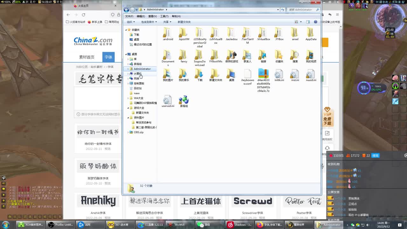
Task: Click the back navigation arrow in Explorer
Action: pos(126,10)
